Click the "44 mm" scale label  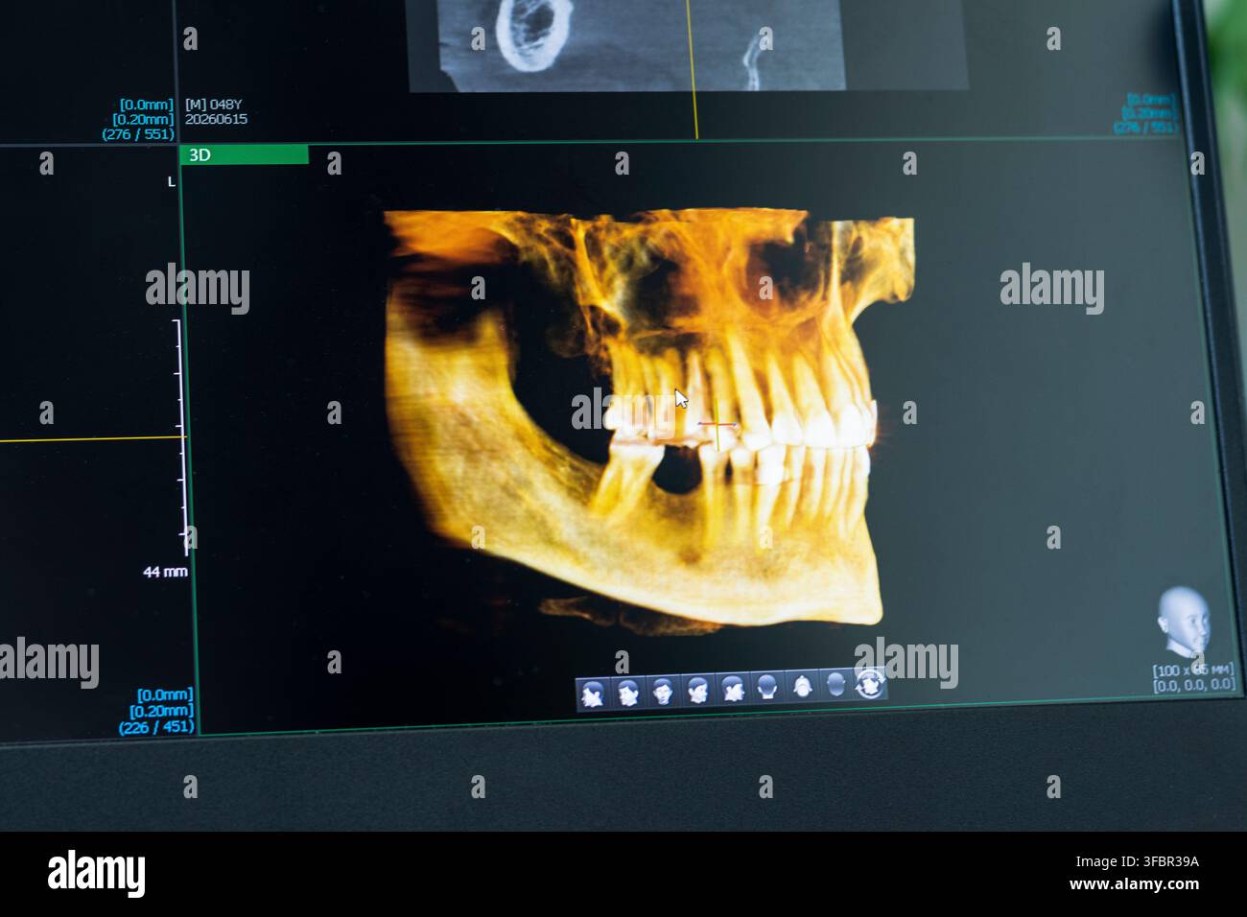coord(165,572)
